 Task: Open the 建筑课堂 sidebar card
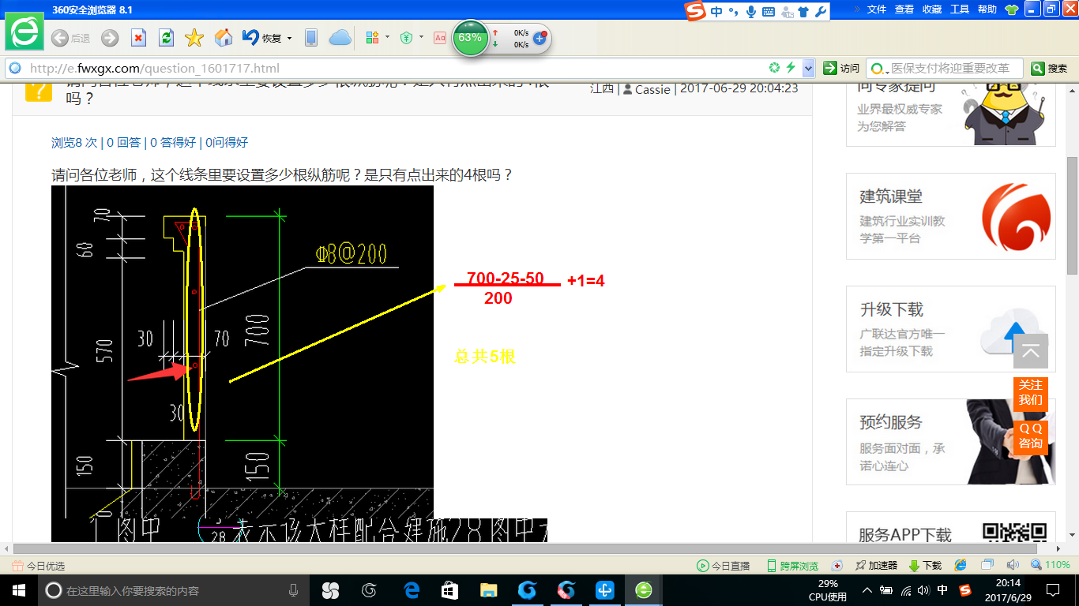click(951, 216)
